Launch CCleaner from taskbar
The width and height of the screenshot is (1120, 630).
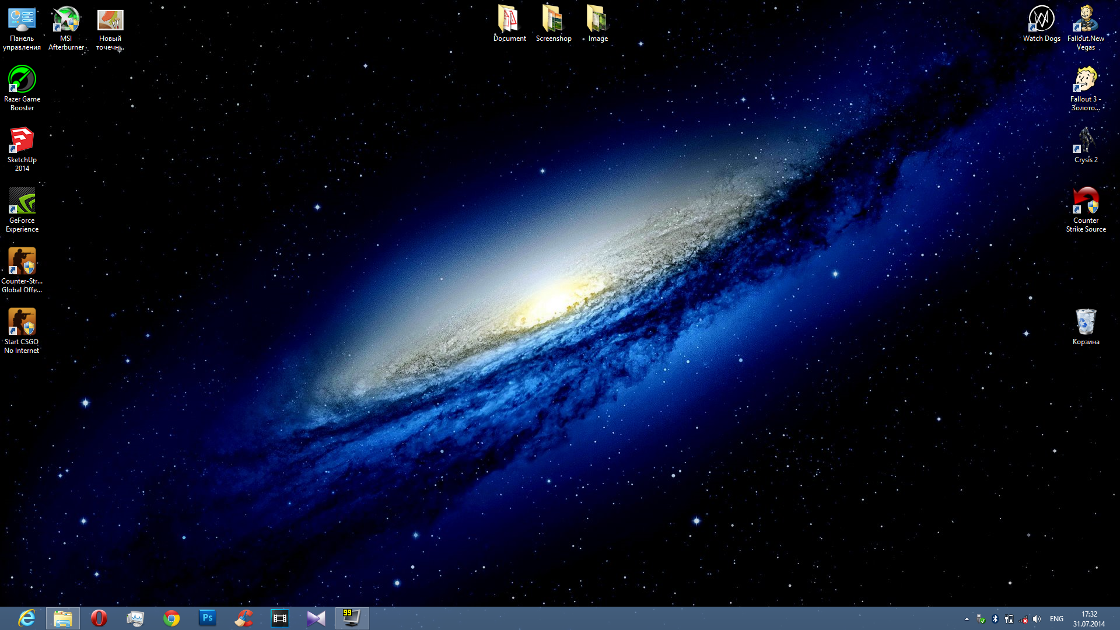point(244,618)
